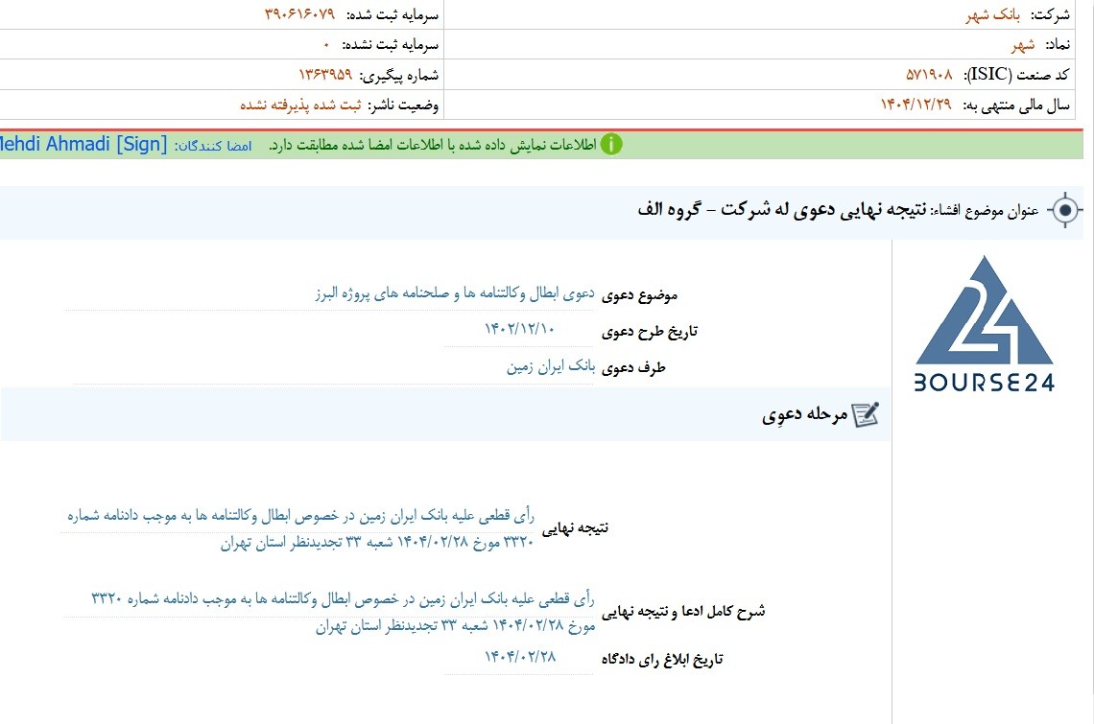Screen dimensions: 1094x724
Task: Click the label شرح کامل ادعا و نتیجه نهایی
Action: [x=683, y=612]
